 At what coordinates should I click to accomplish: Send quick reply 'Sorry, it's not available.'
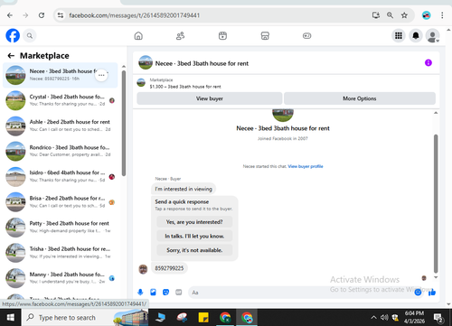(x=194, y=250)
